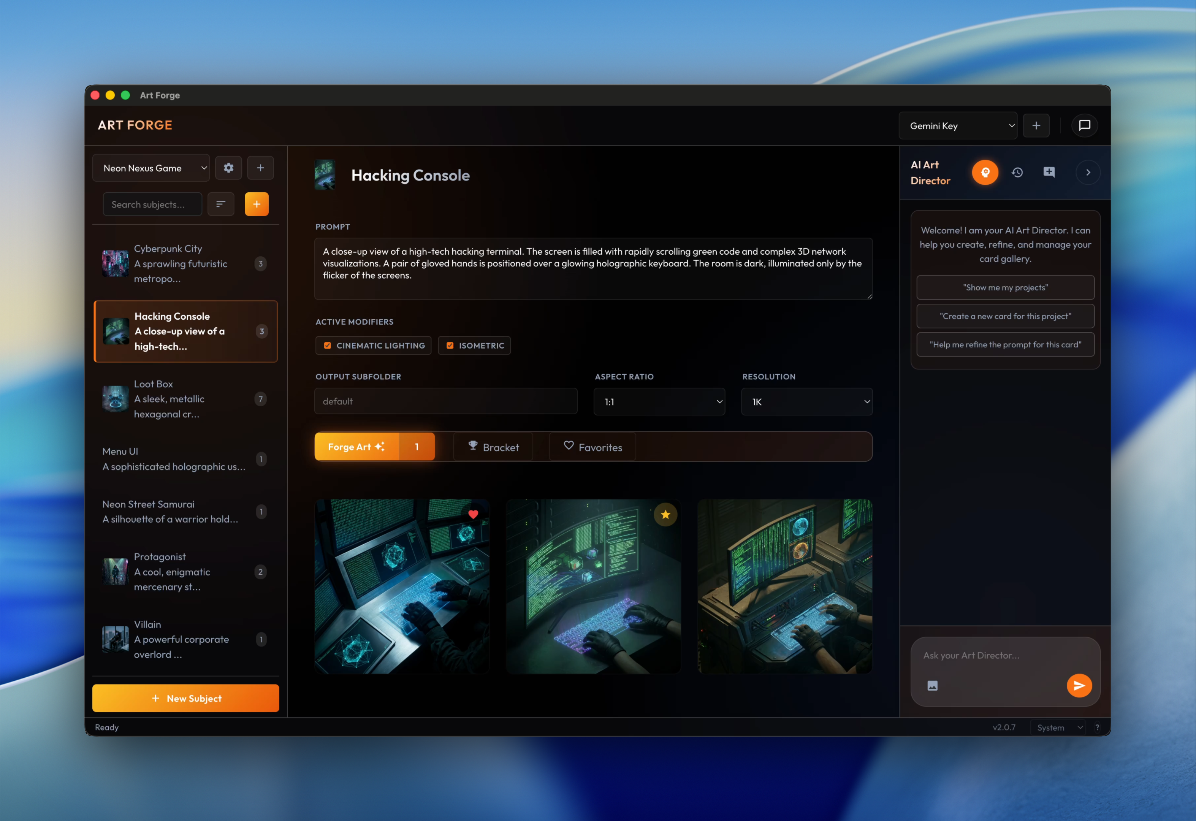
Task: Click the New Subject button
Action: [x=186, y=698]
